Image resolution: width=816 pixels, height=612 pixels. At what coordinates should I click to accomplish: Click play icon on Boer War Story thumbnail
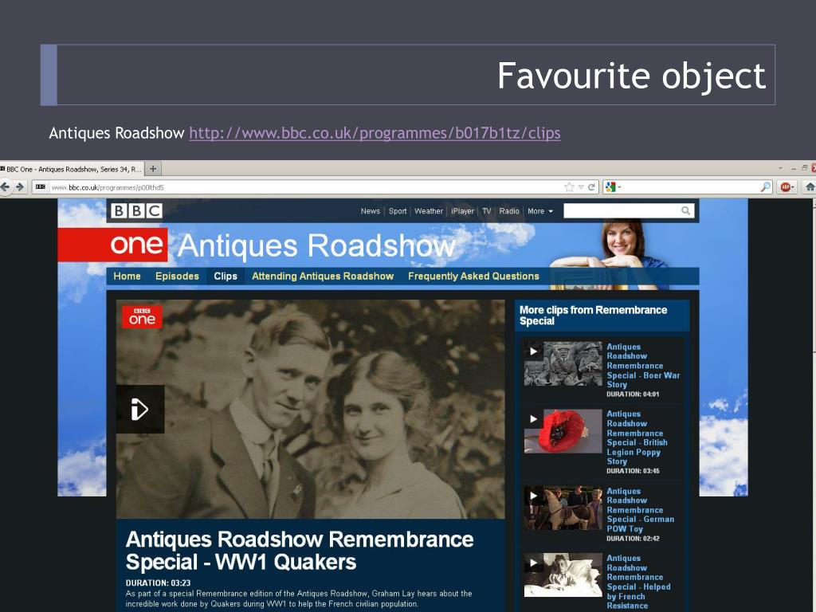pyautogui.click(x=533, y=351)
